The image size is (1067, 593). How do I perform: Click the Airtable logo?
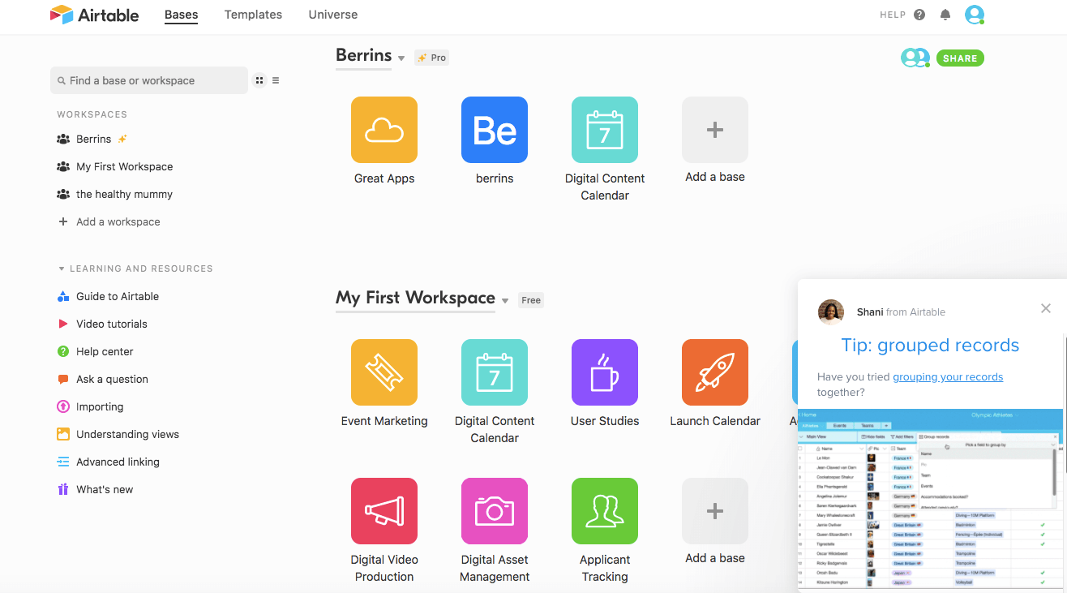[94, 15]
